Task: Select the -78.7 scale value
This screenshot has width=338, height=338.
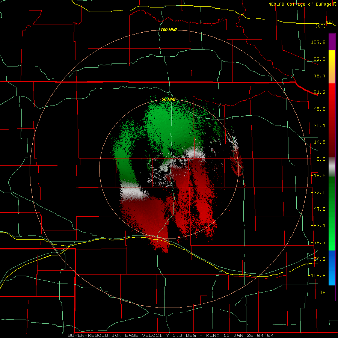Action: pyautogui.click(x=318, y=243)
